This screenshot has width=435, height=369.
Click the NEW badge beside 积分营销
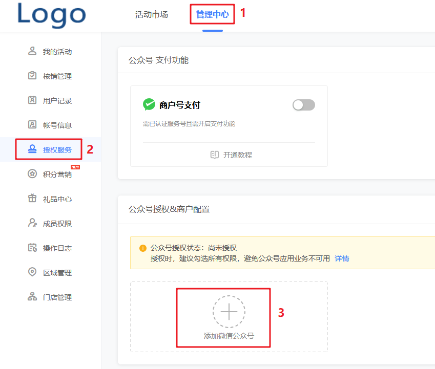click(x=75, y=167)
